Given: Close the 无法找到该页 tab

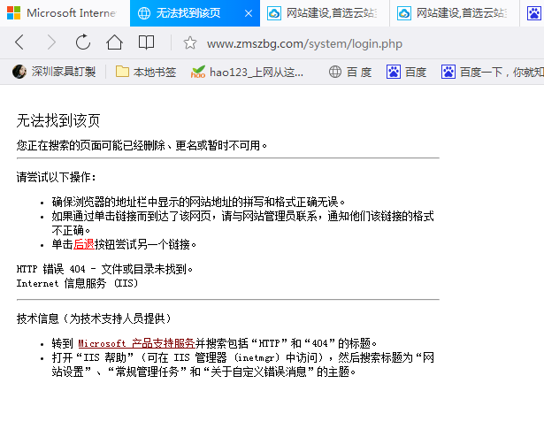Looking at the screenshot, I should 249,13.
